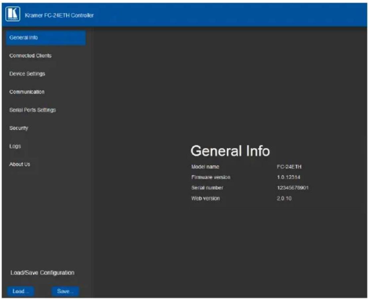This screenshot has height=299, width=369.
Task: Click the Save configuration button
Action: (x=65, y=291)
